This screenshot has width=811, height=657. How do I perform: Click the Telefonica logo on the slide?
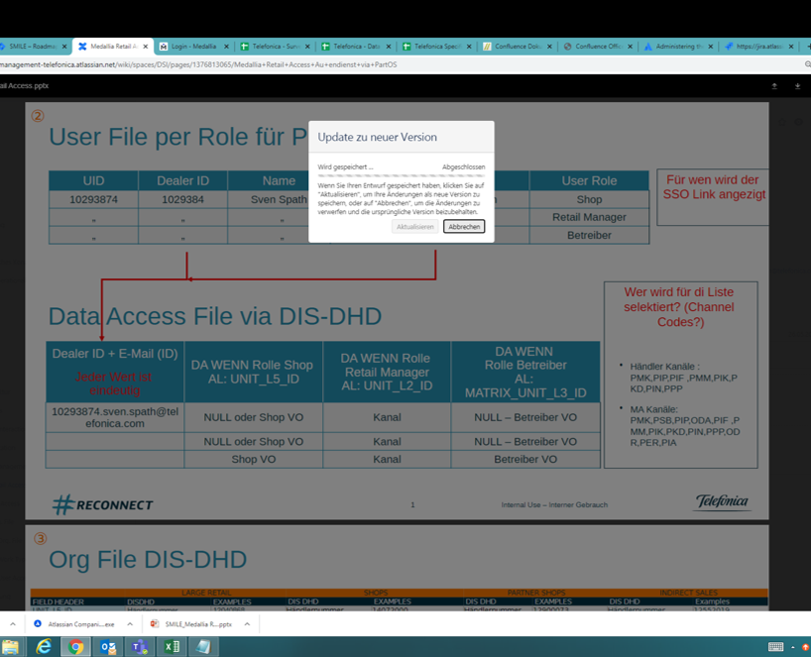click(722, 501)
